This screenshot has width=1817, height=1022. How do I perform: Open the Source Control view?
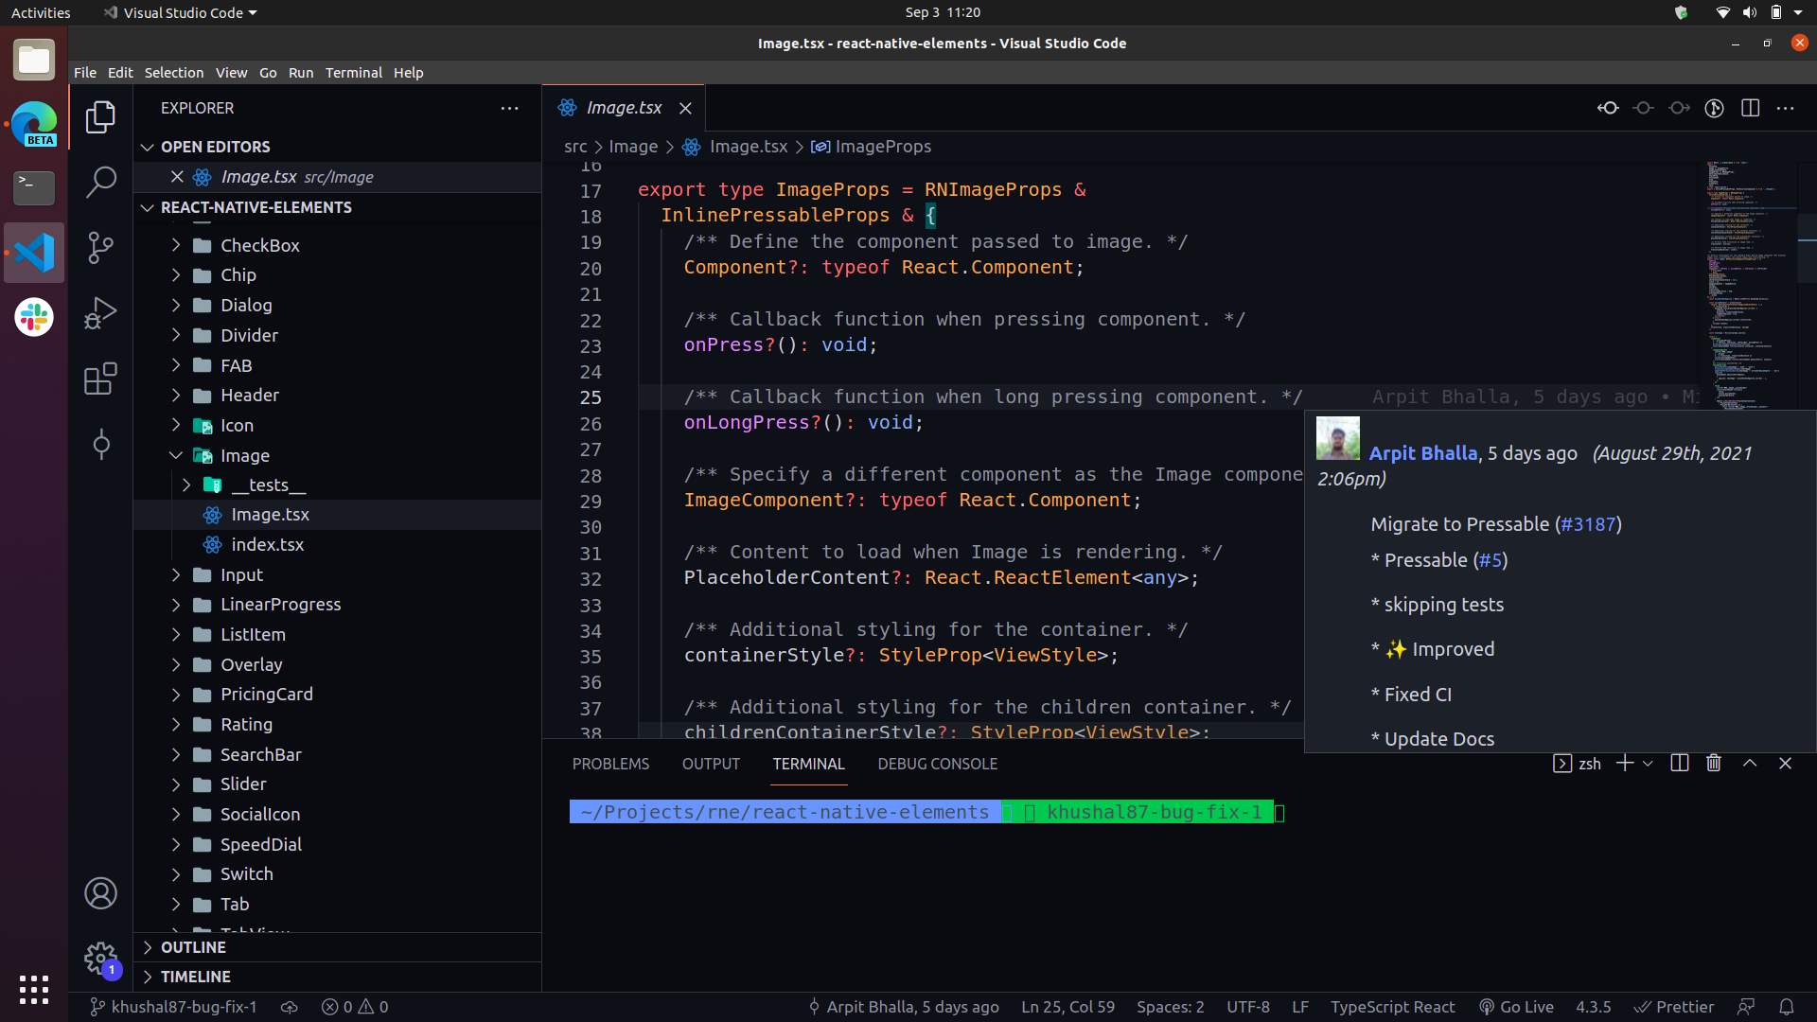pyautogui.click(x=100, y=248)
